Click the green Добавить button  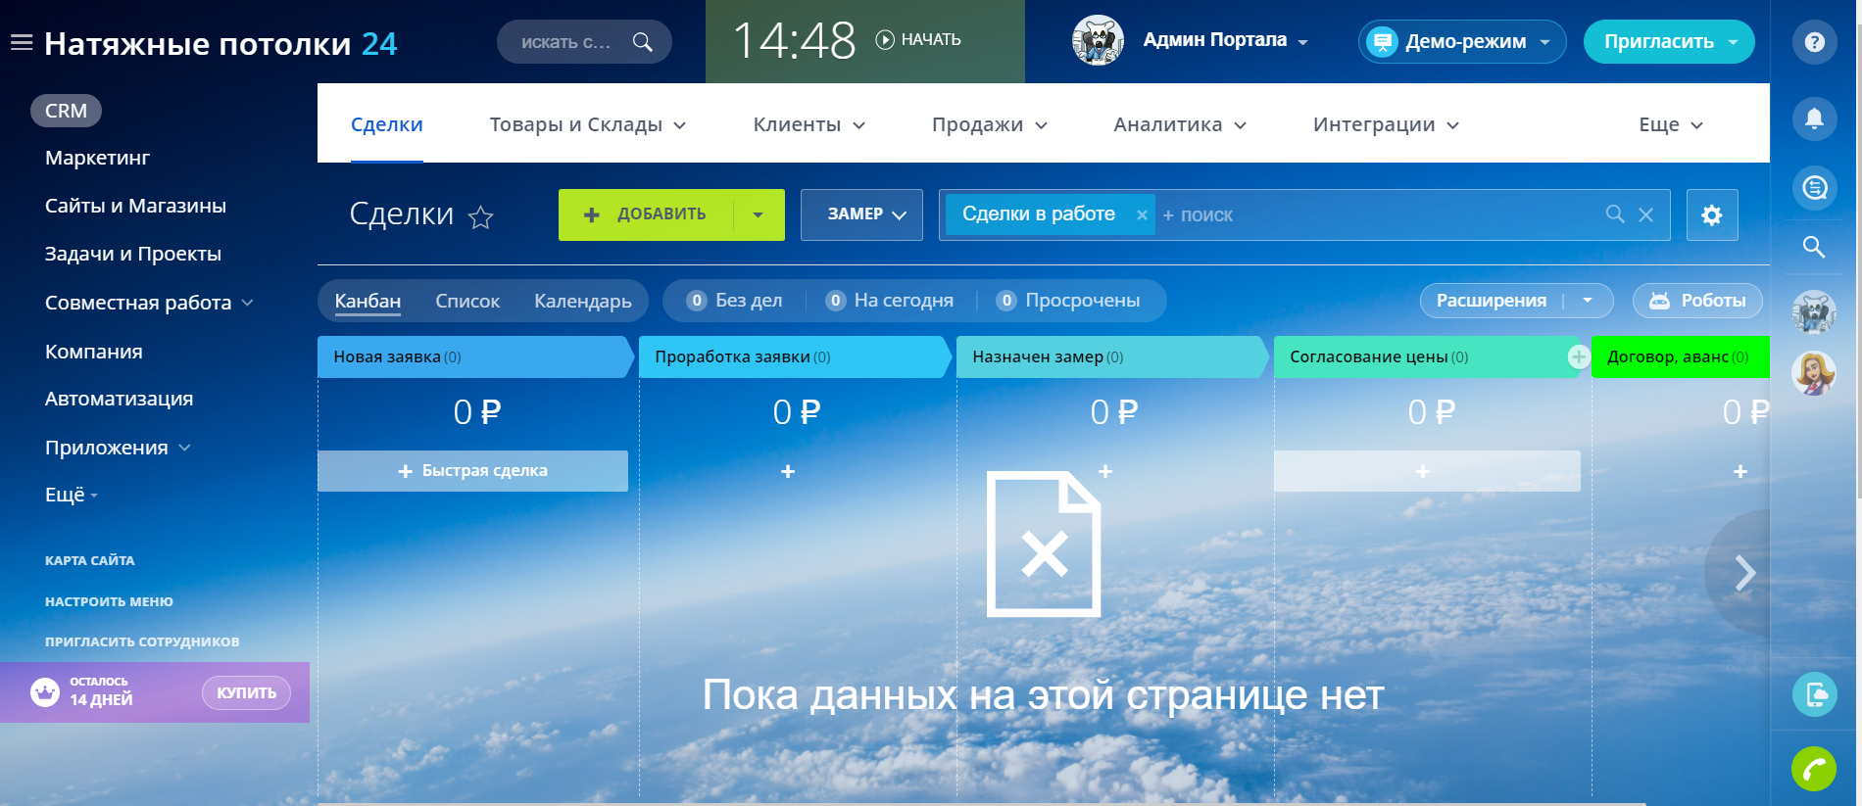pyautogui.click(x=646, y=214)
